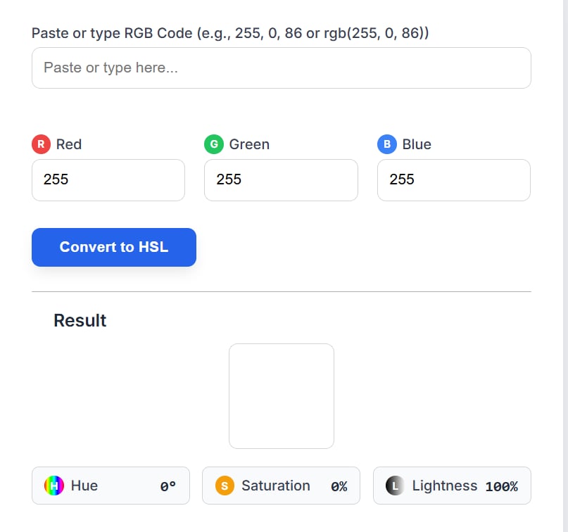Viewport: 568px width, 532px height.
Task: Click the Red label text
Action: pos(69,144)
